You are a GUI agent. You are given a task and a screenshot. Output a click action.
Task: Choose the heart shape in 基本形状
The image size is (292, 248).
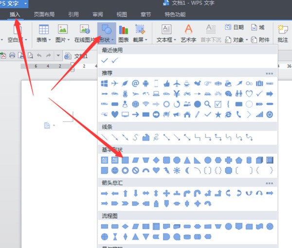(x=156, y=170)
